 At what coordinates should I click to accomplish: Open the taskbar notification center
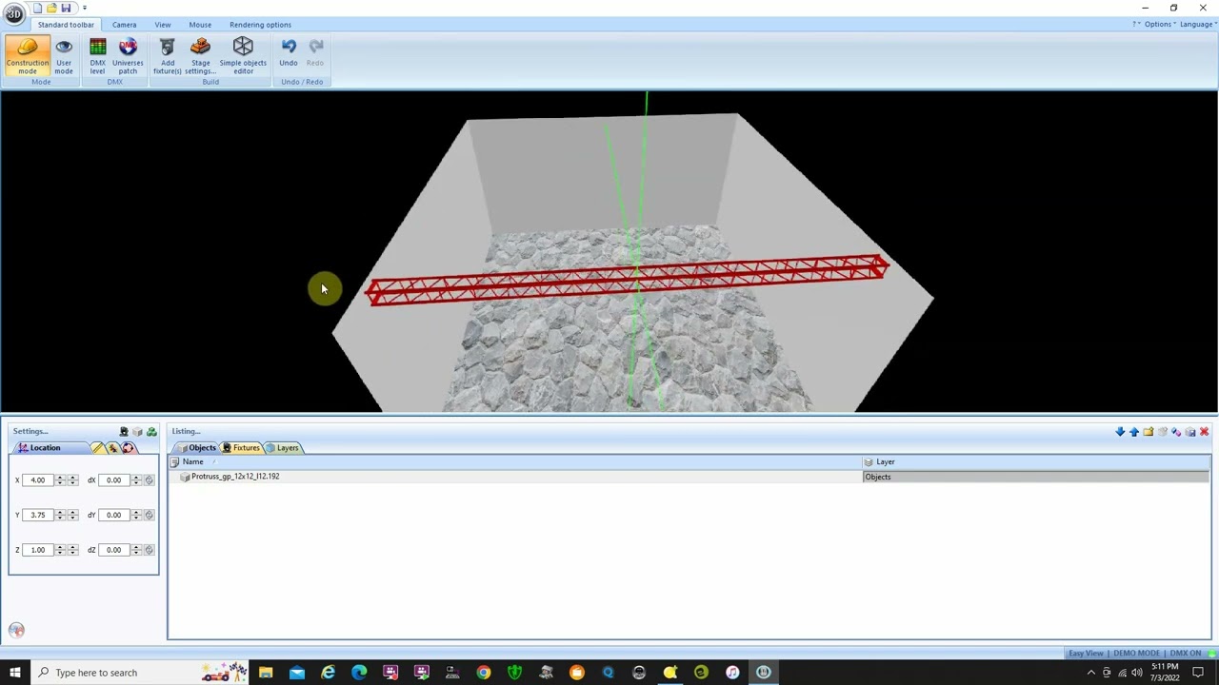click(x=1198, y=673)
